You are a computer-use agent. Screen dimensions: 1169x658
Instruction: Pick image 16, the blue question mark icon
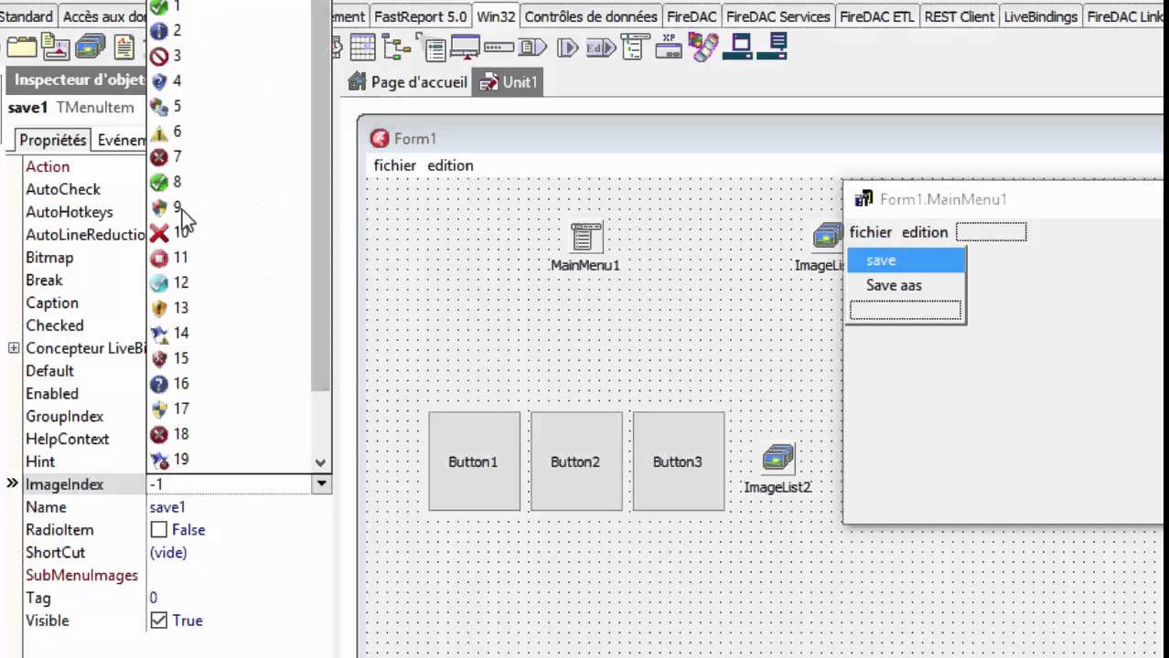(x=229, y=384)
